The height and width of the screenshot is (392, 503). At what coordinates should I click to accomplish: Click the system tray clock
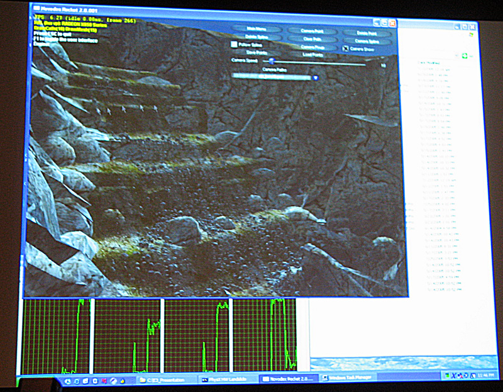[484, 374]
